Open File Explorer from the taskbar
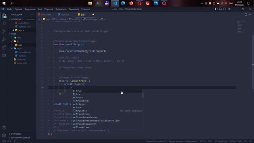 pyautogui.click(x=90, y=3)
